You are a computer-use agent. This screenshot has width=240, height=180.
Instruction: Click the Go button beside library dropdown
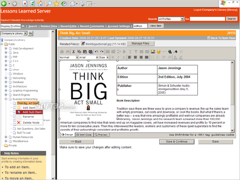coord(31,34)
